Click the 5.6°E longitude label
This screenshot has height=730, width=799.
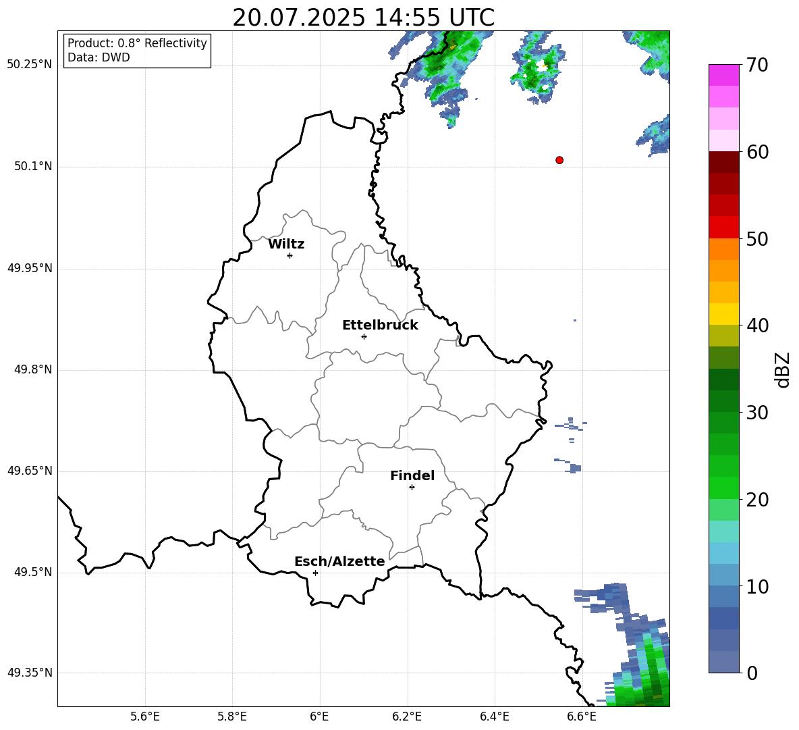[x=145, y=716]
